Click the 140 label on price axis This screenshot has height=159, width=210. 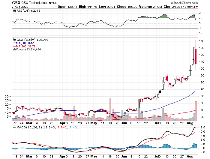click(x=201, y=41)
